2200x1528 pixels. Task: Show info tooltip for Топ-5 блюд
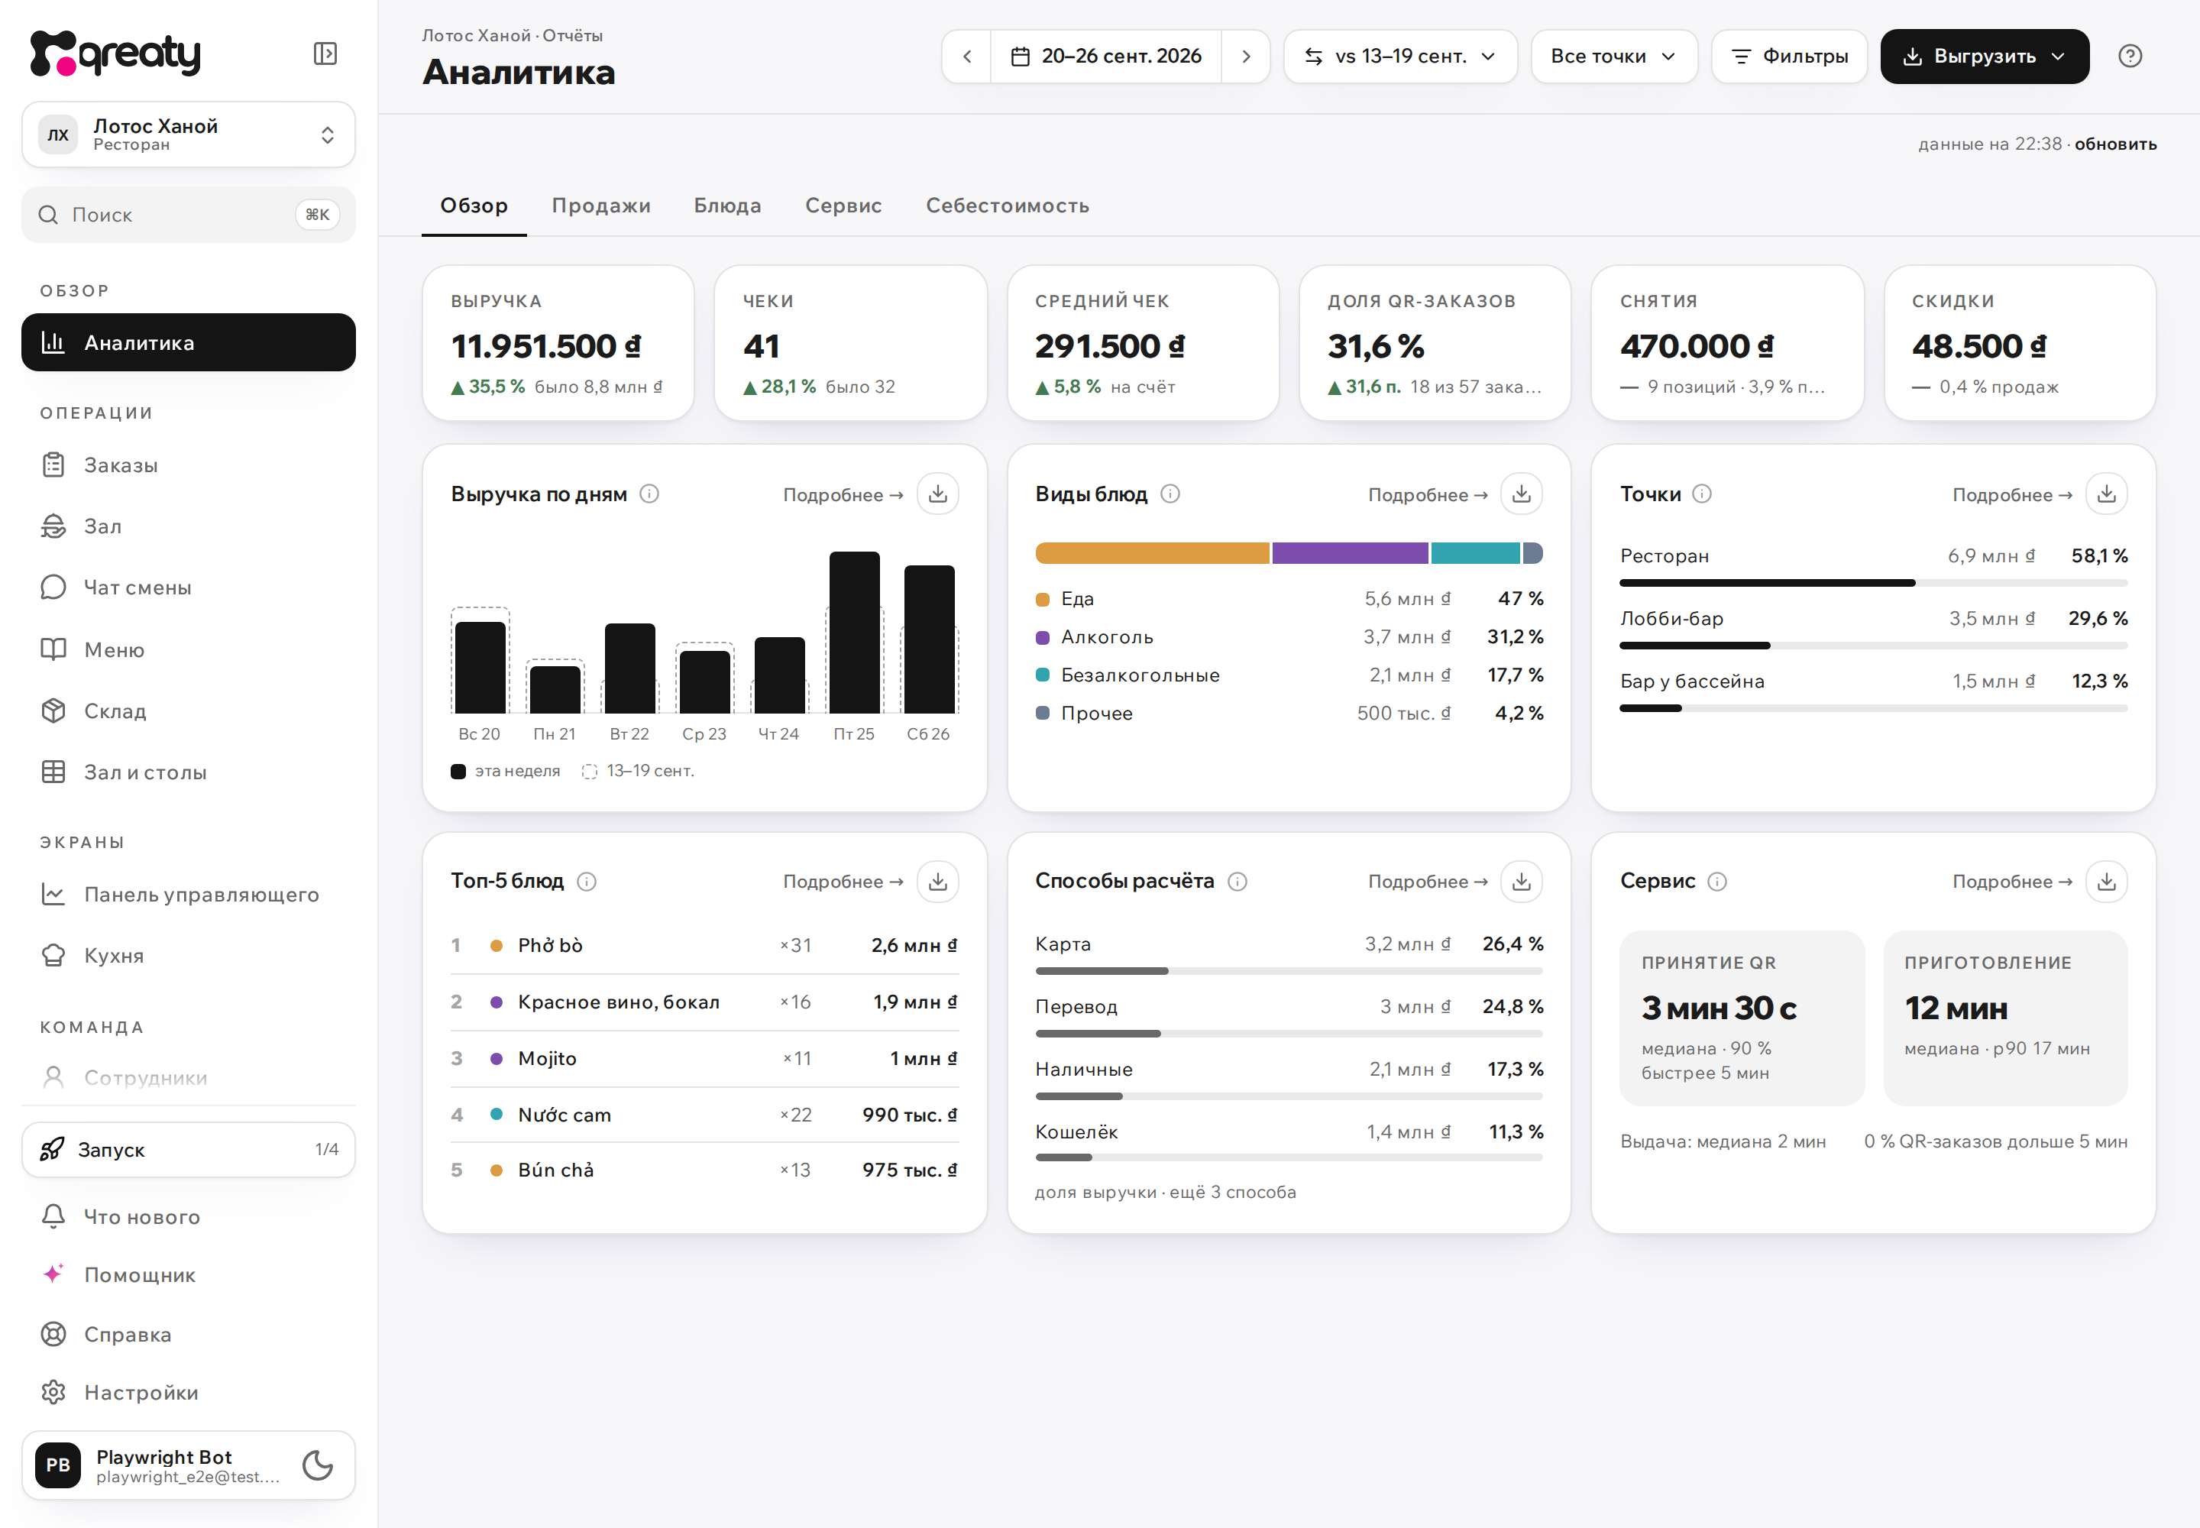587,882
